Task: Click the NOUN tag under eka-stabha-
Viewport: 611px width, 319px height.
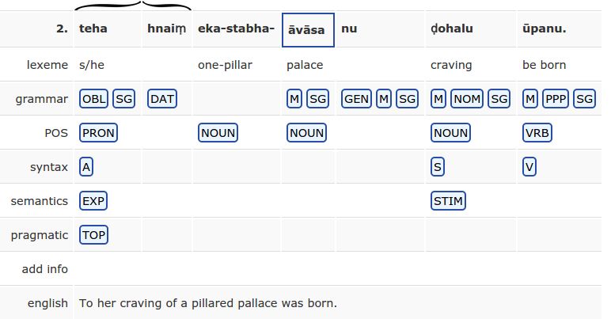Action: pyautogui.click(x=218, y=133)
